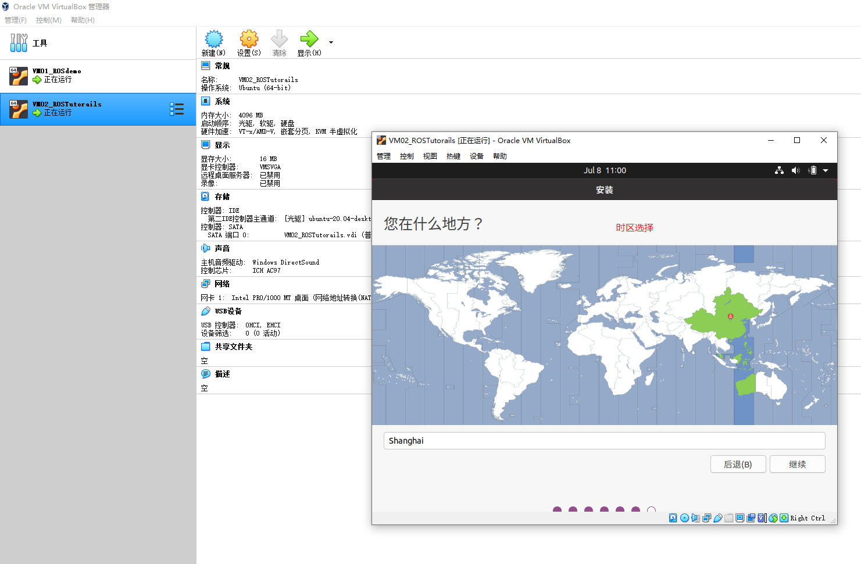861x564 pixels.
Task: Open the 设备 menu in the VM window
Action: [x=476, y=156]
